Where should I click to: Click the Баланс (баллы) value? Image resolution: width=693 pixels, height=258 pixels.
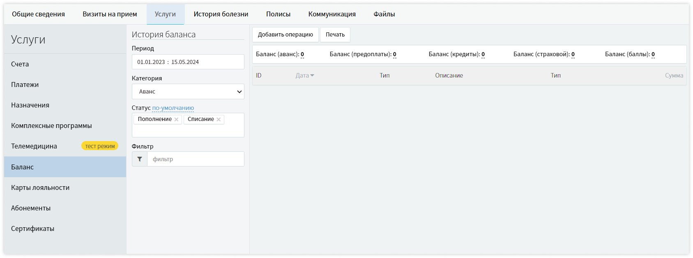pos(653,54)
